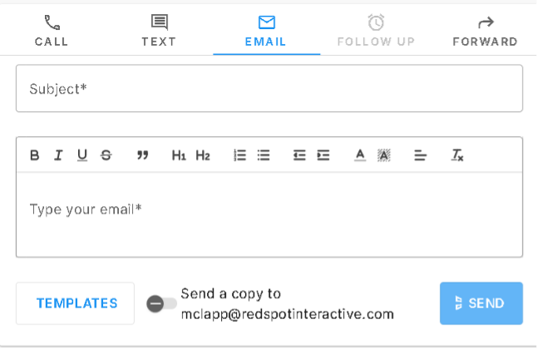Image resolution: width=537 pixels, height=349 pixels.
Task: Apply strikethrough formatting
Action: (106, 155)
